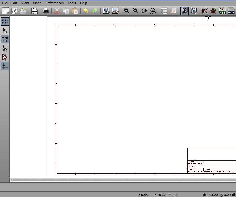Toggle grid visibility
Screen dimensions: 236x197
pyautogui.click(x=5, y=21)
